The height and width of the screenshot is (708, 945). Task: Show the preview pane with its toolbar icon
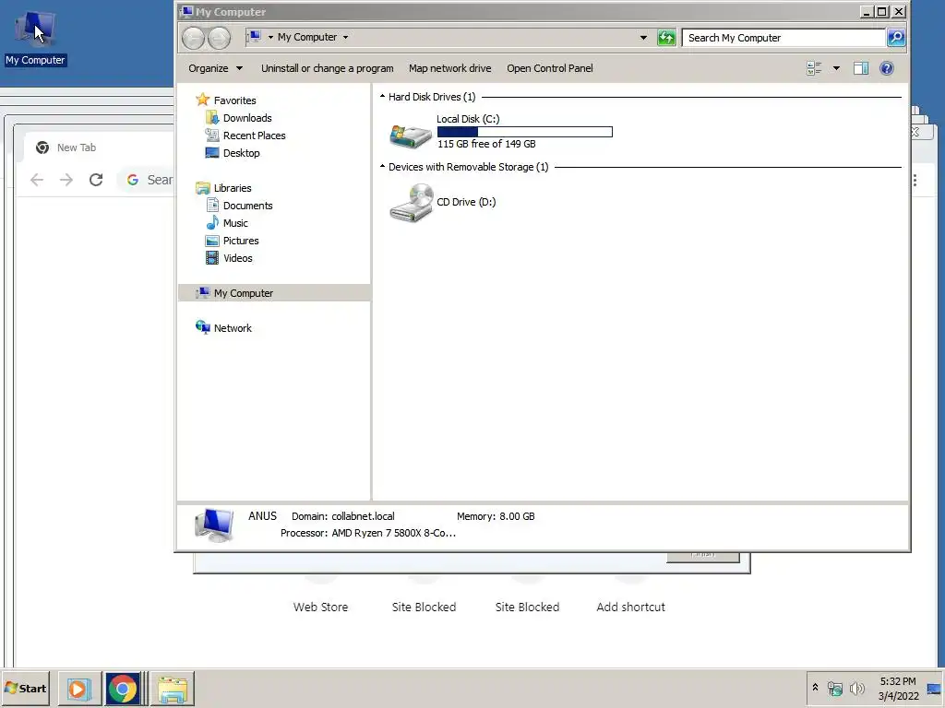[x=861, y=68]
